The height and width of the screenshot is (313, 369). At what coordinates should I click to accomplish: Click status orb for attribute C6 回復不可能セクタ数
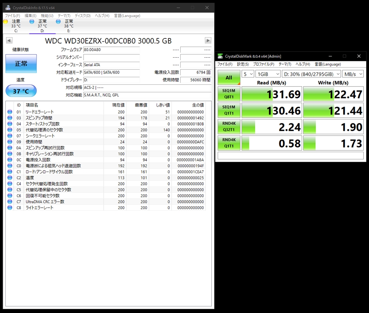point(10,196)
